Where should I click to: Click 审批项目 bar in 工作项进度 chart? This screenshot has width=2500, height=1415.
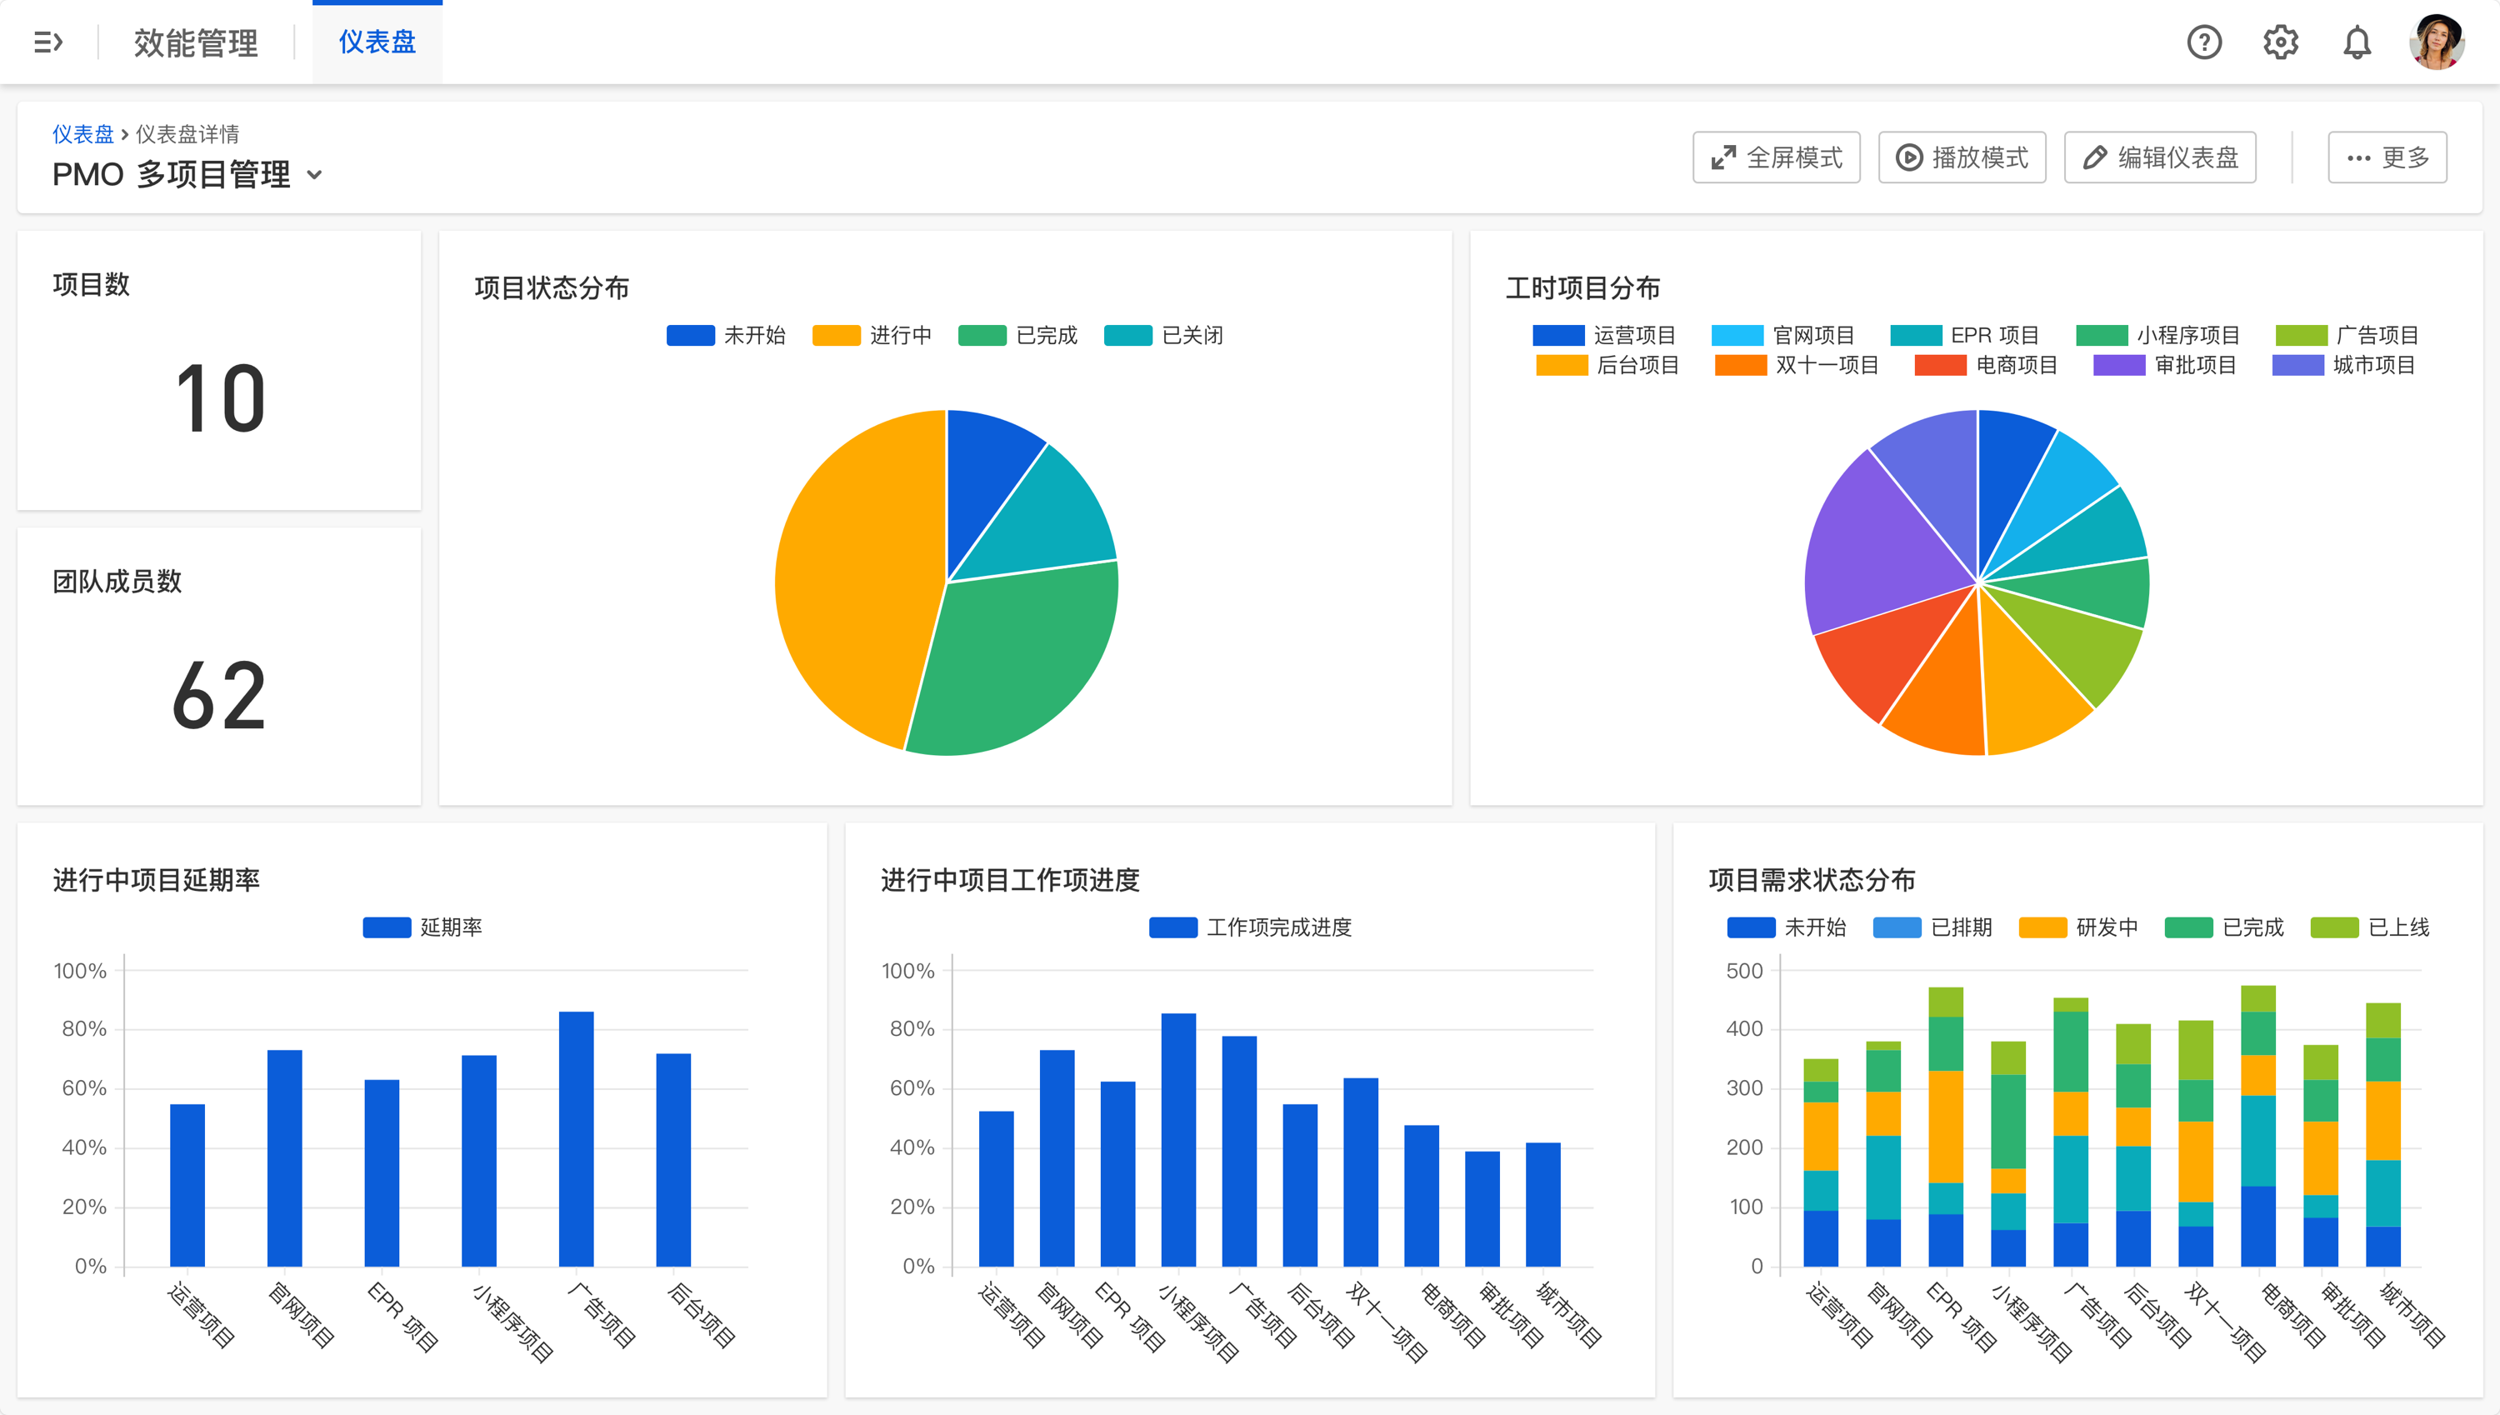click(1482, 1209)
